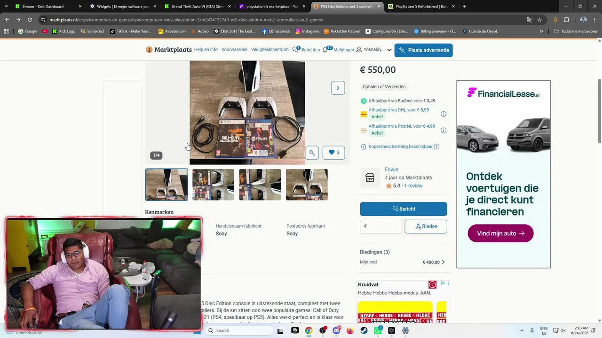The image size is (602, 338).
Task: Show hidden system tray icons
Action: (522, 330)
